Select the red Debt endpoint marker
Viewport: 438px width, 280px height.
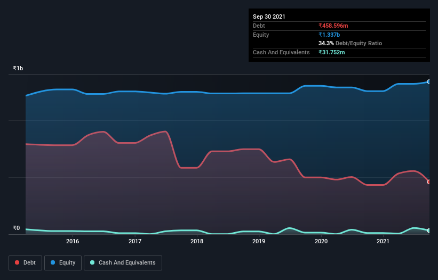coord(428,182)
